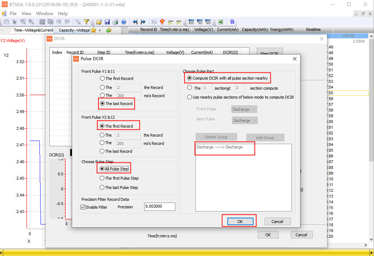Screen dimensions: 374x256
Task: Go forward with the blue right arrow
Action: click(x=143, y=22)
